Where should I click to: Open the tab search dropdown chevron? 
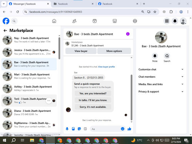pyautogui.click(x=4, y=4)
